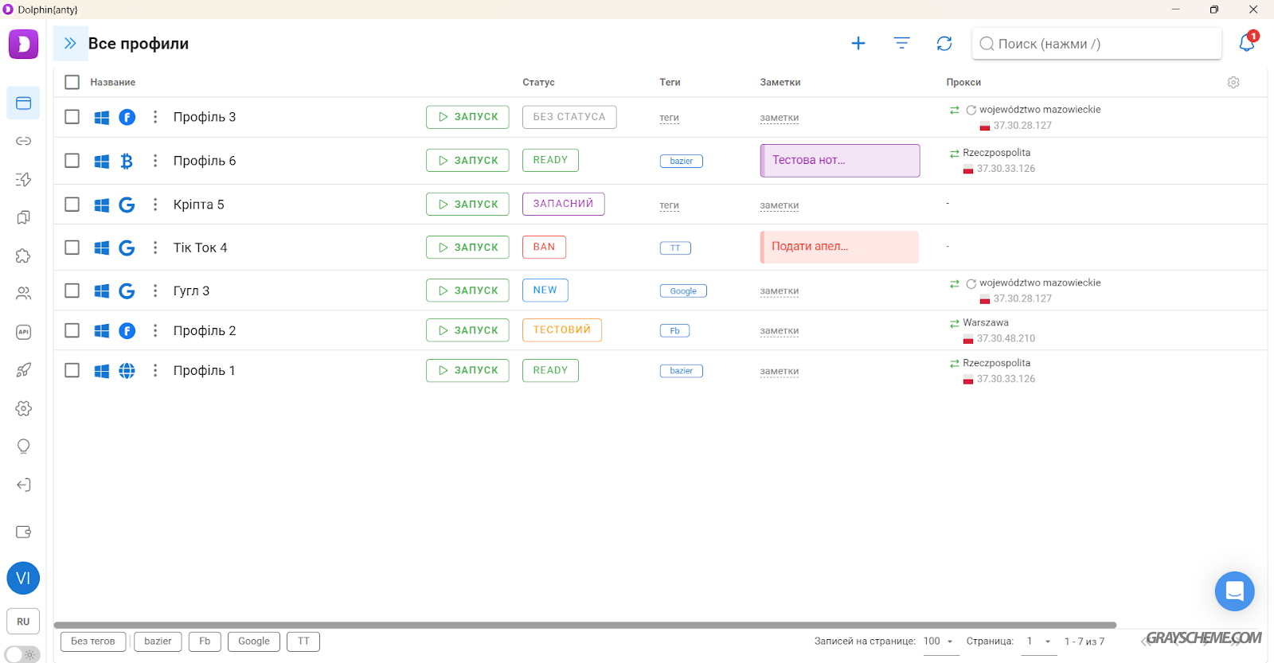Open the support chat bubble
The height and width of the screenshot is (663, 1274).
pyautogui.click(x=1234, y=591)
